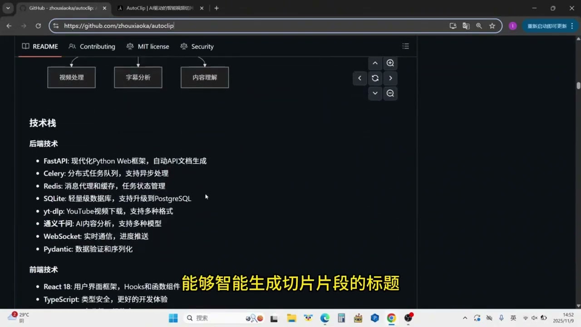This screenshot has height=327, width=581.
Task: Open the tab search dropdown arrow
Action: point(8,8)
